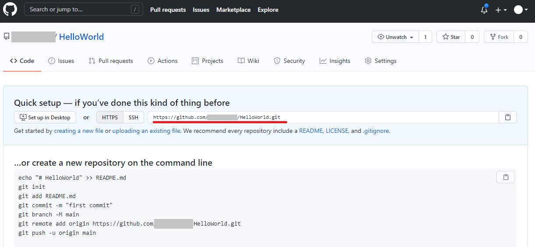
Task: Go to Pull requests in top nav
Action: (x=168, y=10)
